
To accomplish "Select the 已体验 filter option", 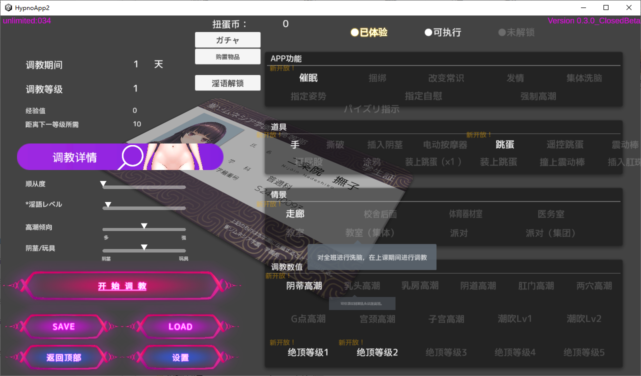I will (370, 32).
